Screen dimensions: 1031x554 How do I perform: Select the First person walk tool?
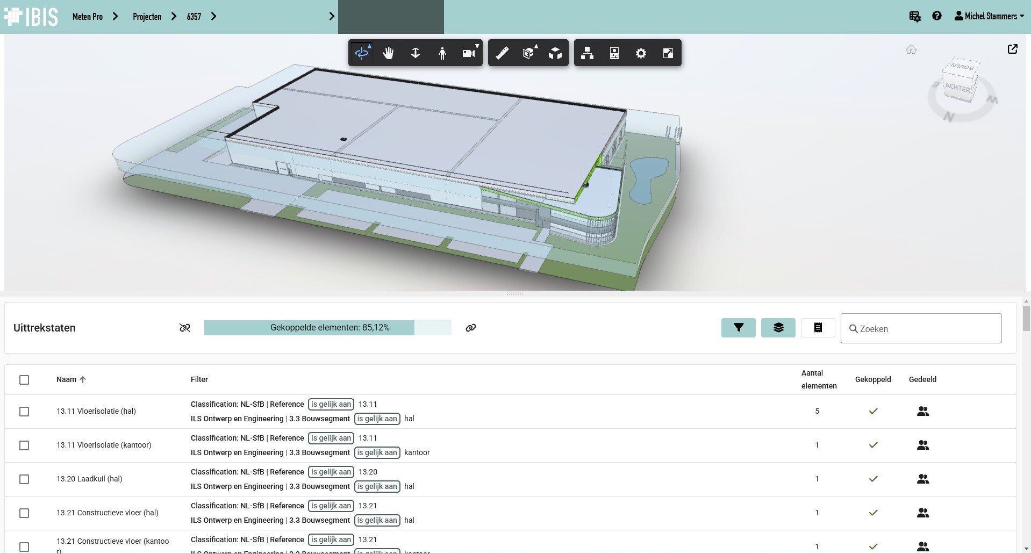[x=442, y=53]
